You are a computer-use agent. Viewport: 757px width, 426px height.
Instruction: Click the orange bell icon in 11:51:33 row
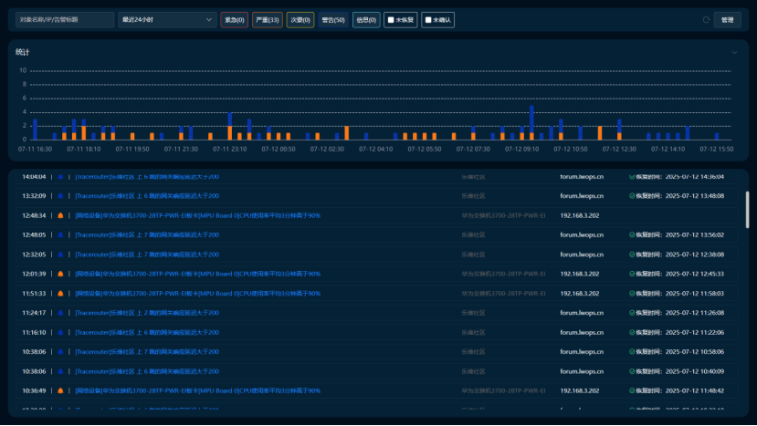[x=60, y=294]
